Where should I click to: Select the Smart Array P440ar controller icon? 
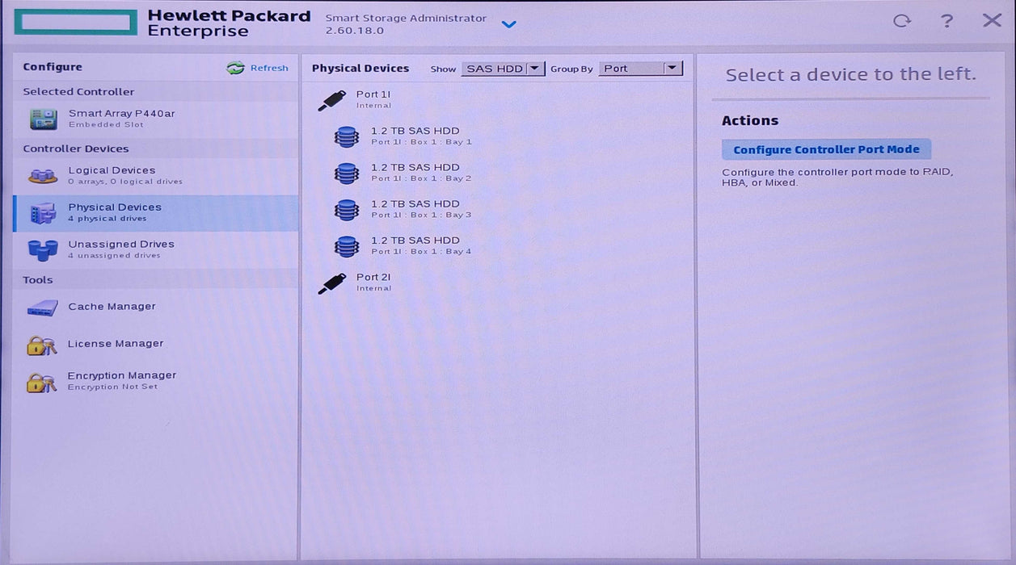(42, 118)
